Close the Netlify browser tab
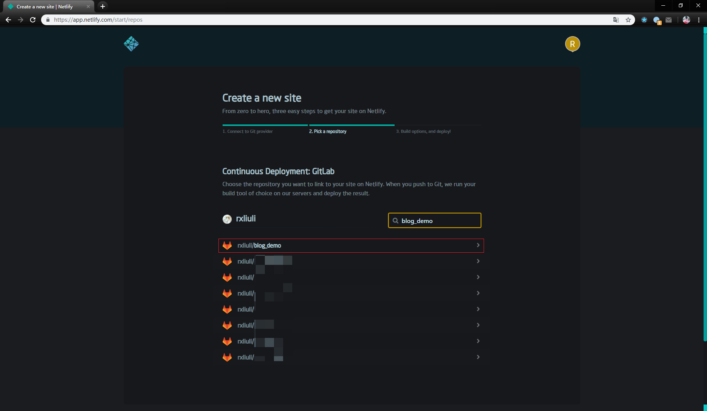 88,6
